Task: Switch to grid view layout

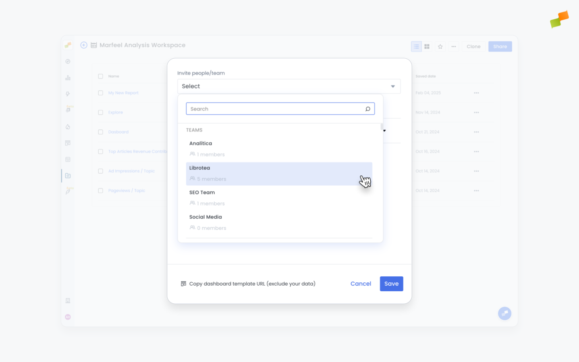Action: point(427,46)
